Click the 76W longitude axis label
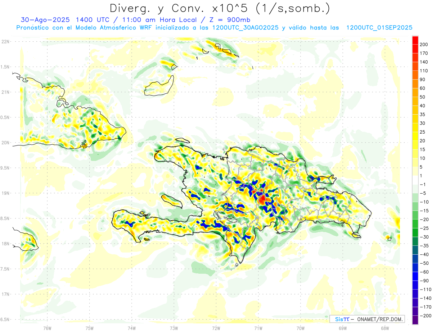Screen dimensions: 432x333 [x=47, y=328]
